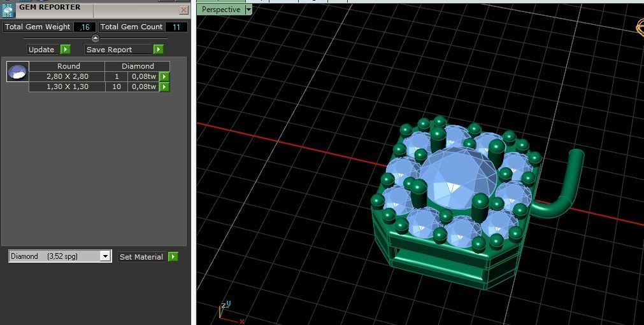
Task: Click the green arrow beside Save Report
Action: click(159, 50)
